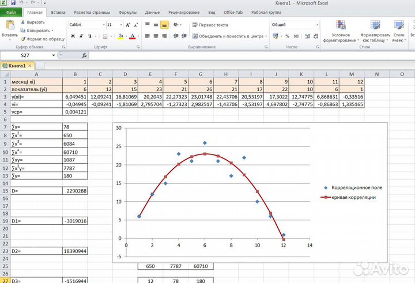Switch to the Разметка страницы tab
The height and width of the screenshot is (283, 415).
point(92,12)
